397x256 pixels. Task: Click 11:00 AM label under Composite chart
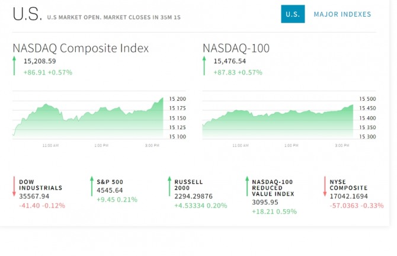(x=50, y=145)
